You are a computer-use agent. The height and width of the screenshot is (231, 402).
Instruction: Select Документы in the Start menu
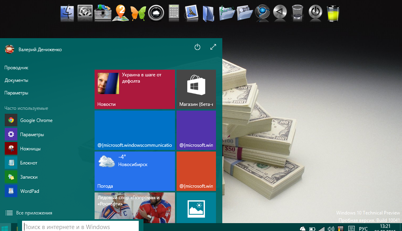[17, 80]
